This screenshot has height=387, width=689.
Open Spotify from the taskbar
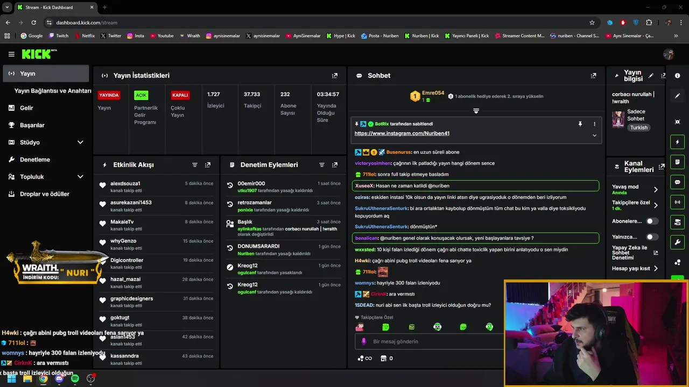(x=75, y=378)
